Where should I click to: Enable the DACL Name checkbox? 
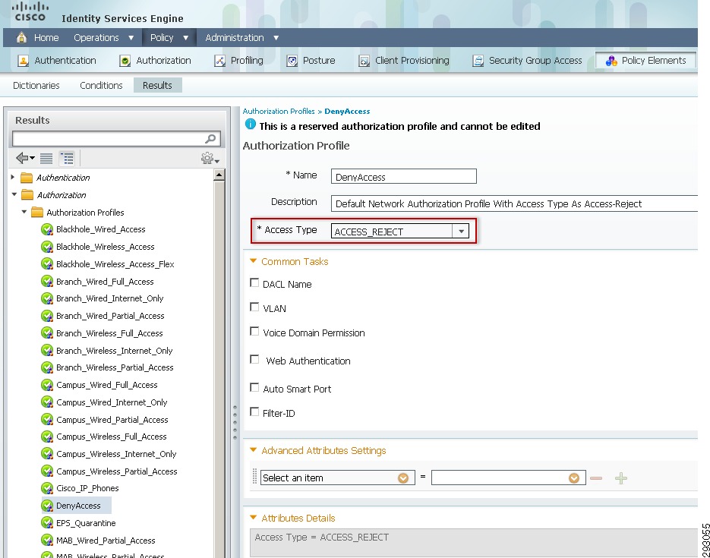pos(254,283)
